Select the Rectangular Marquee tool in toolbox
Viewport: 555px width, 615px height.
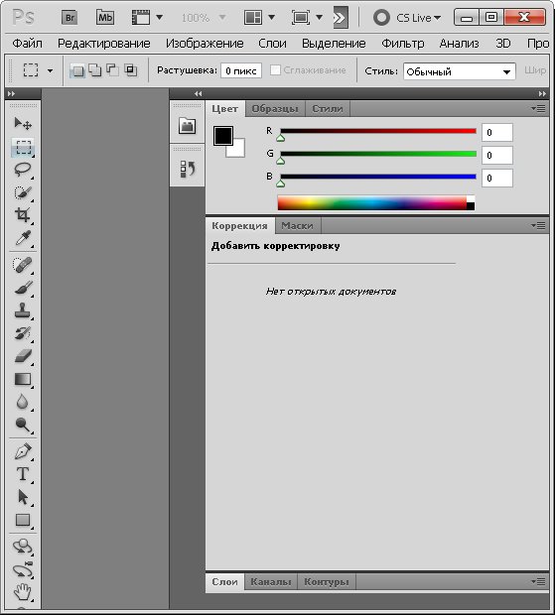(x=23, y=147)
